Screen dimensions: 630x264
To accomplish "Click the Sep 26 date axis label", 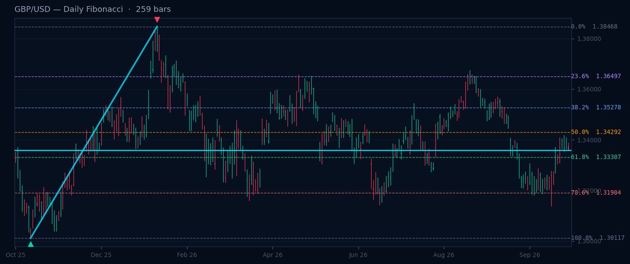I will tap(530, 255).
